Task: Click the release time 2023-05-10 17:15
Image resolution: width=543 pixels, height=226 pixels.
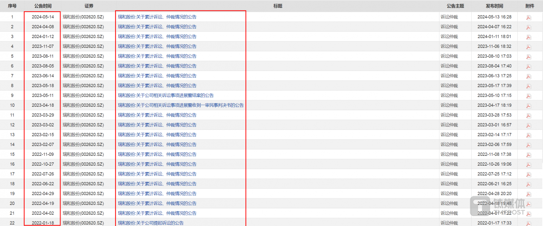Action: [x=494, y=95]
